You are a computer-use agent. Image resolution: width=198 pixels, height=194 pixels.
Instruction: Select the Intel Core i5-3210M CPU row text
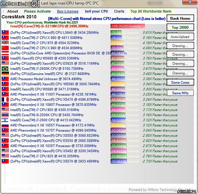pyautogui.click(x=49, y=26)
